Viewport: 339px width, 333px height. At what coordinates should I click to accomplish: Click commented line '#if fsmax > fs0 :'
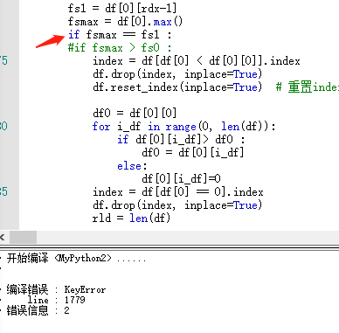click(120, 48)
